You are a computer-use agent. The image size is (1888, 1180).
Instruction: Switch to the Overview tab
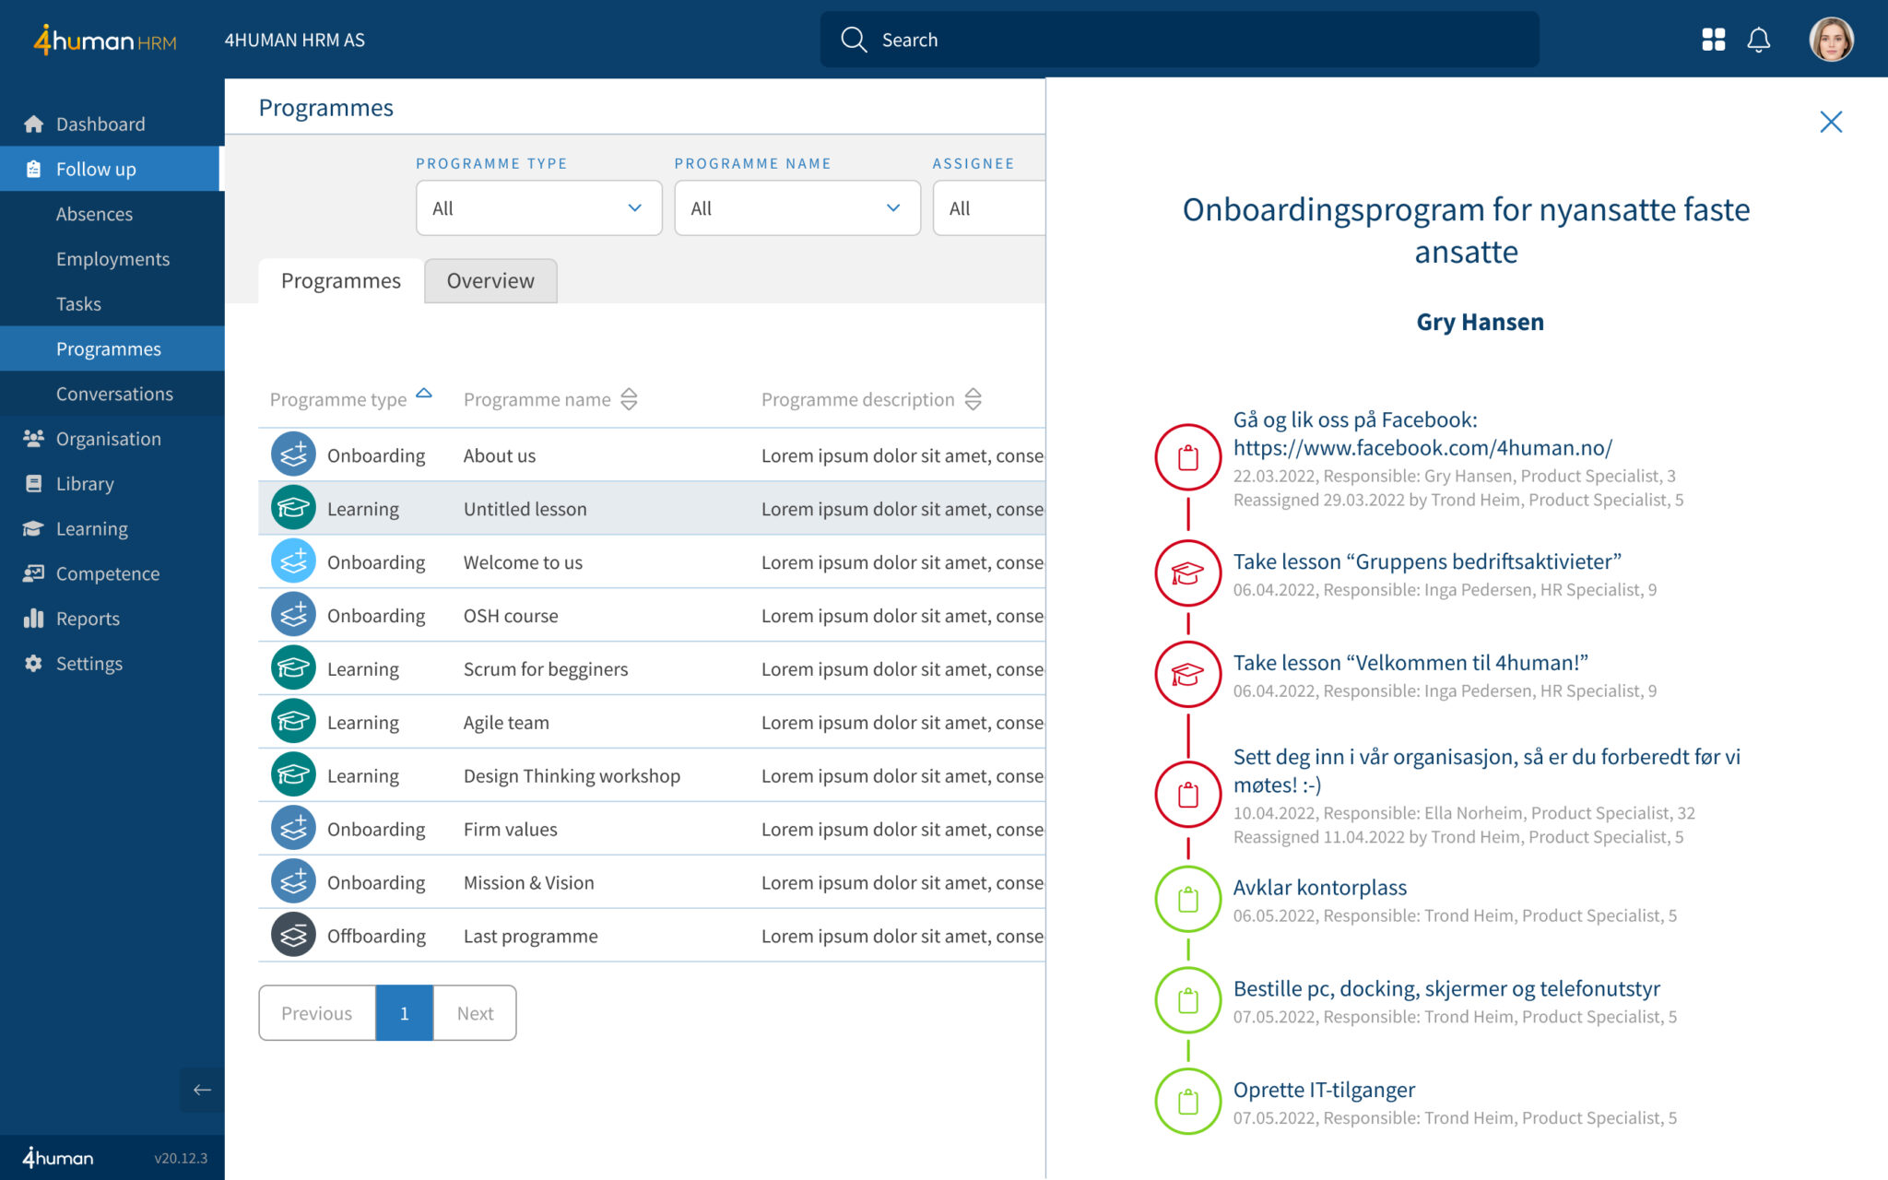(x=490, y=280)
